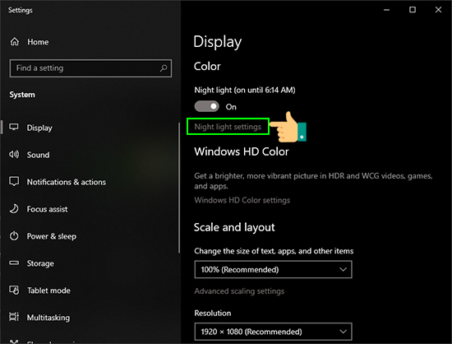Screen dimensions: 452x344
Task: Open Sound settings page
Action: (38, 155)
